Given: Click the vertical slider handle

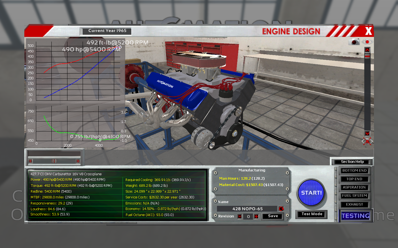Looking at the screenshot, I should click(x=367, y=56).
